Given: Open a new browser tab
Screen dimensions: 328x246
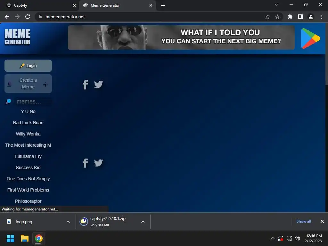Looking at the screenshot, I should pyautogui.click(x=163, y=5).
